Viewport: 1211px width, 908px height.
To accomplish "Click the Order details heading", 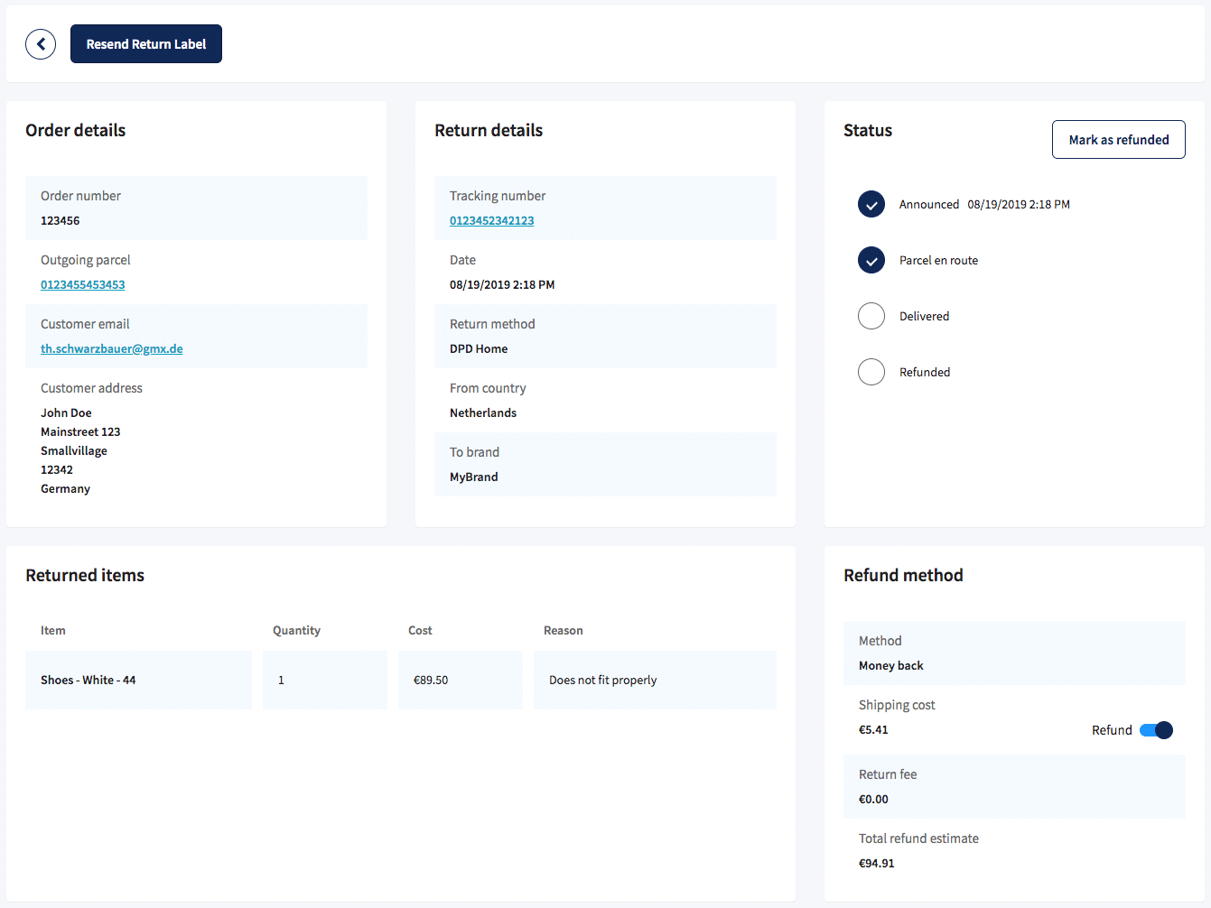I will click(x=76, y=130).
